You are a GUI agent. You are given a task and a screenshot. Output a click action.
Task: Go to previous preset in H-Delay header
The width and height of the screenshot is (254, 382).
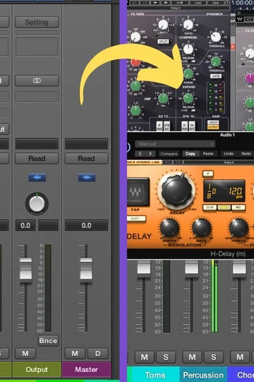tap(140, 154)
